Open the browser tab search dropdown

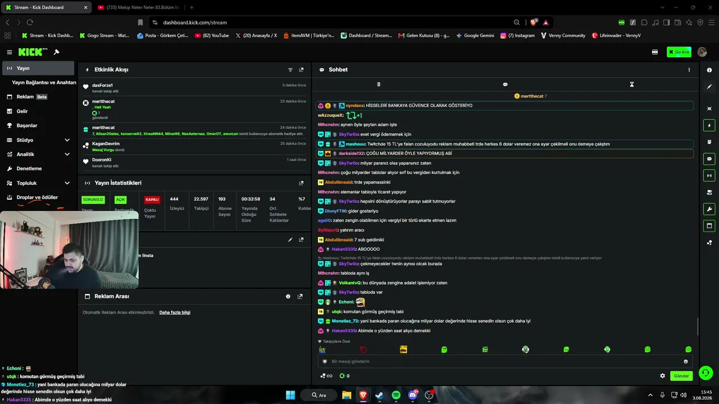(662, 7)
